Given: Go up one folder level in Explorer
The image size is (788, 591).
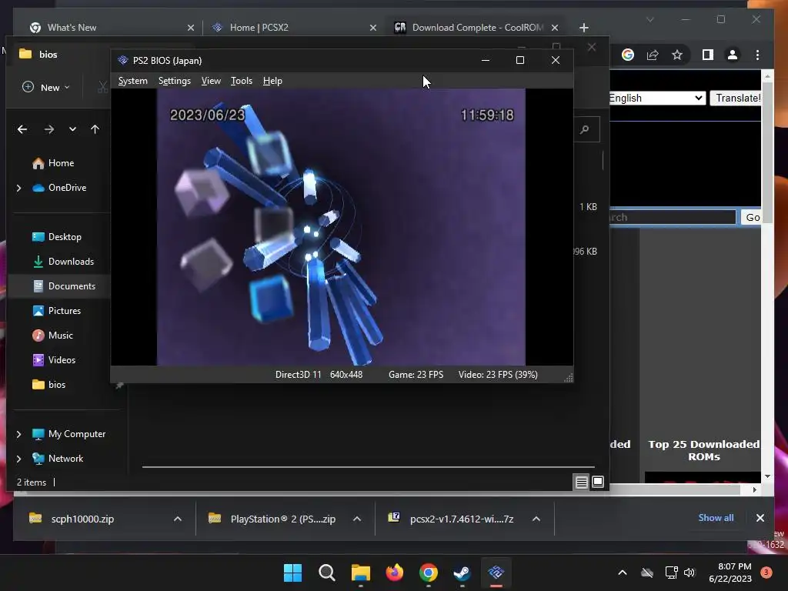Looking at the screenshot, I should tap(95, 129).
